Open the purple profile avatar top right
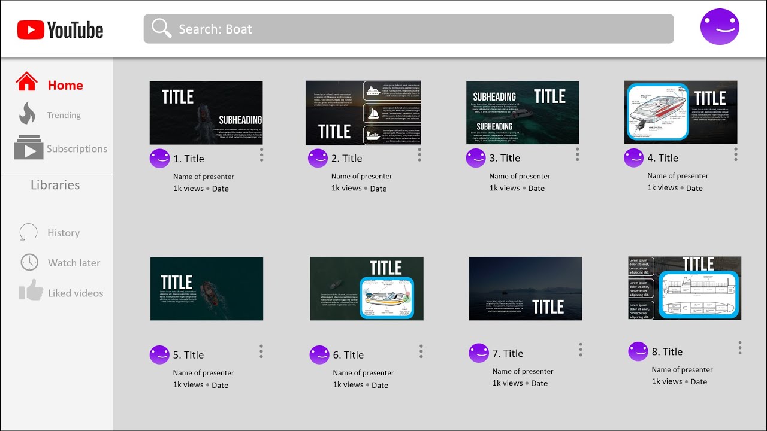Screen dimensions: 767x431 pos(720,27)
